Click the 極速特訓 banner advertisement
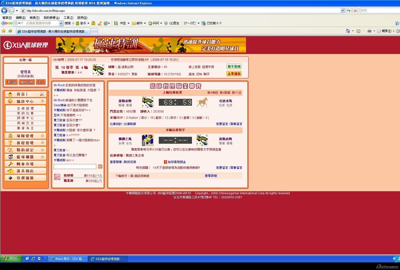 [x=151, y=45]
